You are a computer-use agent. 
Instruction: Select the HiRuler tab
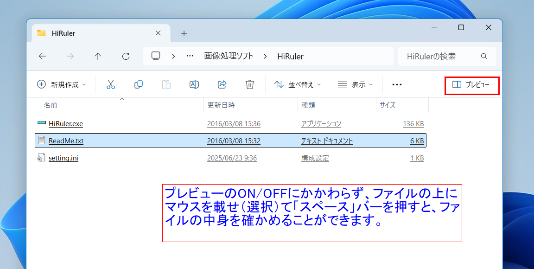101,33
